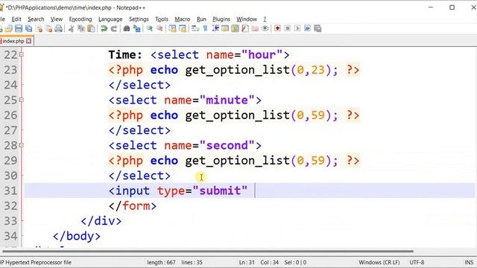The image size is (477, 268).
Task: Click the "length : 667" status bar text
Action: pos(161,262)
